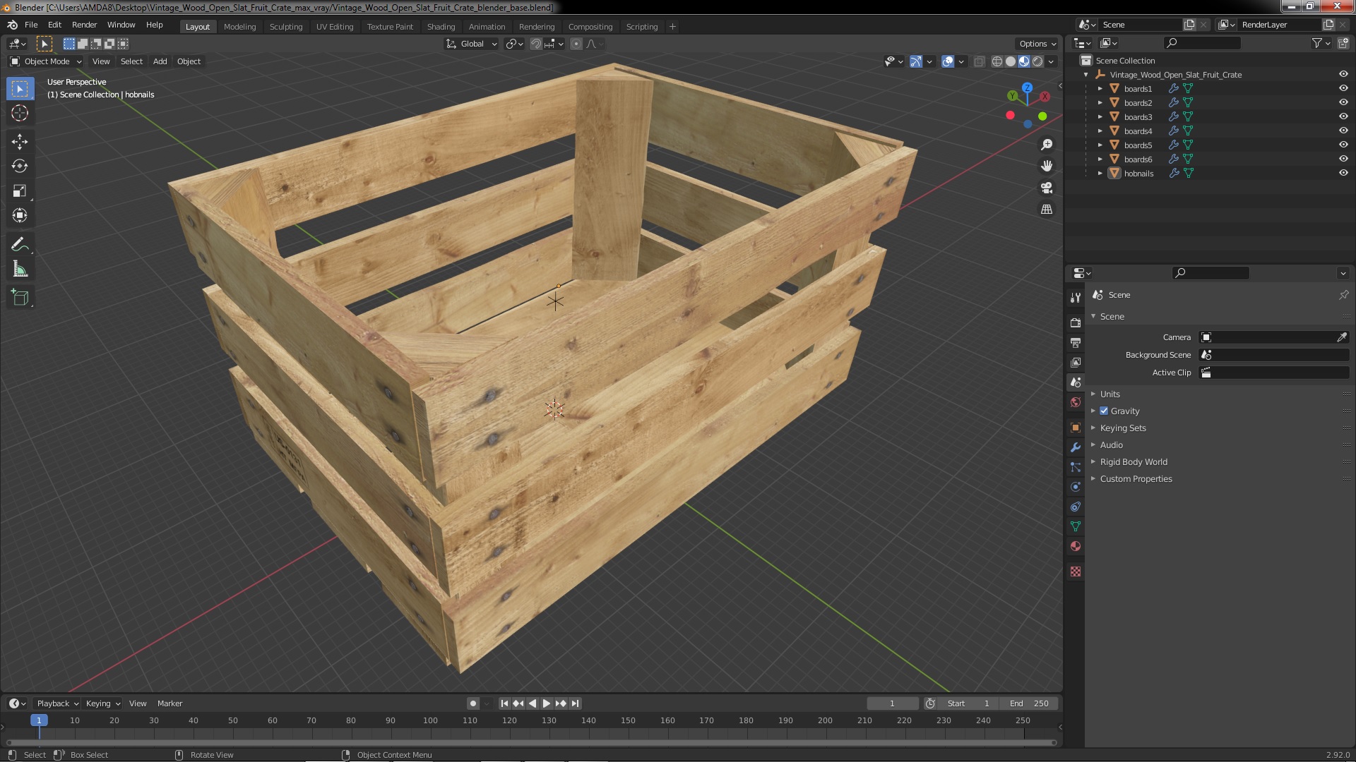Select the Measure tool
Screen dimensions: 1356x762
tap(20, 270)
